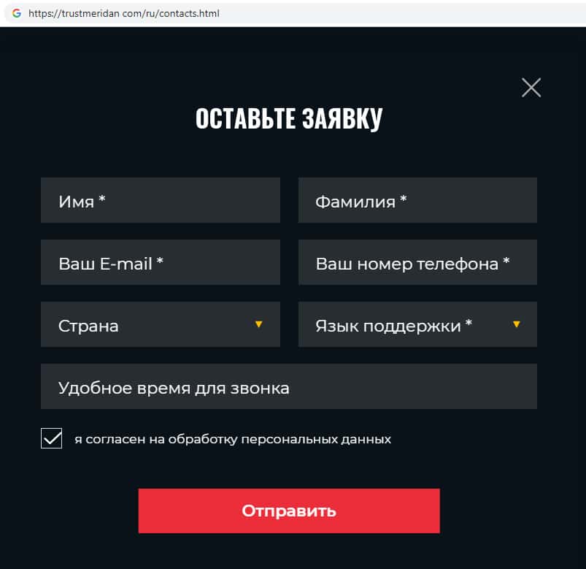Toggle the personal data consent checkbox
Image resolution: width=586 pixels, height=569 pixels.
[x=51, y=438]
